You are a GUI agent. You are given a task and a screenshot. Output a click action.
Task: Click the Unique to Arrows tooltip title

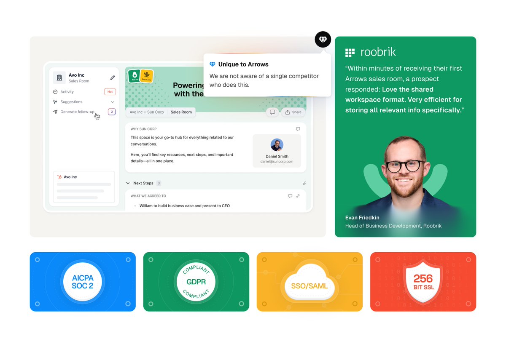(243, 64)
